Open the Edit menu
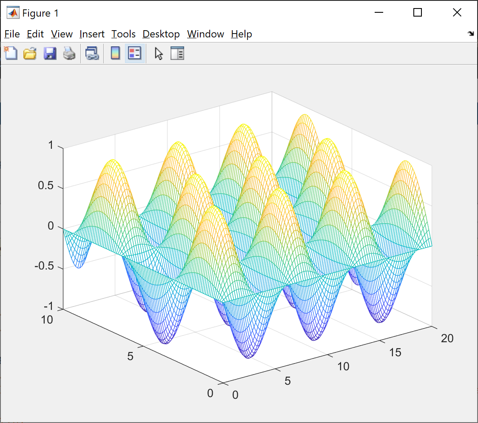The image size is (478, 423). point(35,34)
